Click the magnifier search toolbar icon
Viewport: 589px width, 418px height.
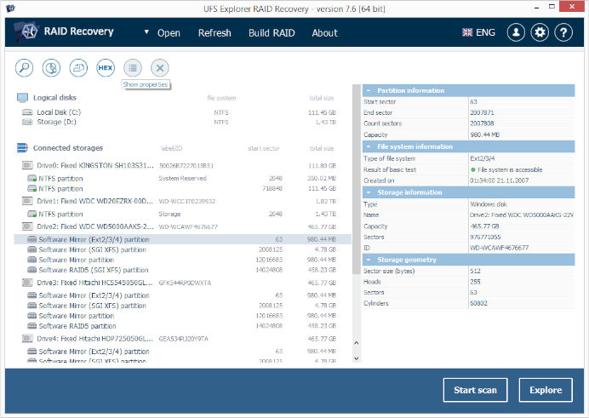(25, 68)
